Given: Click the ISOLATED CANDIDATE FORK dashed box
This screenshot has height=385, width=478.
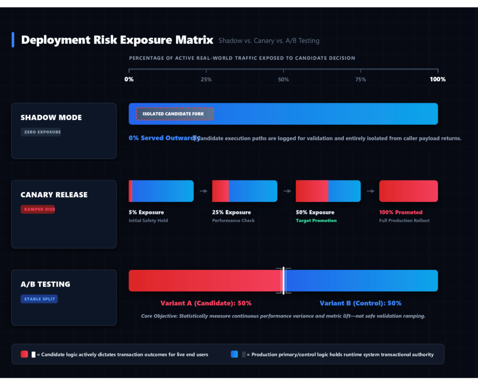Looking at the screenshot, I should point(175,114).
